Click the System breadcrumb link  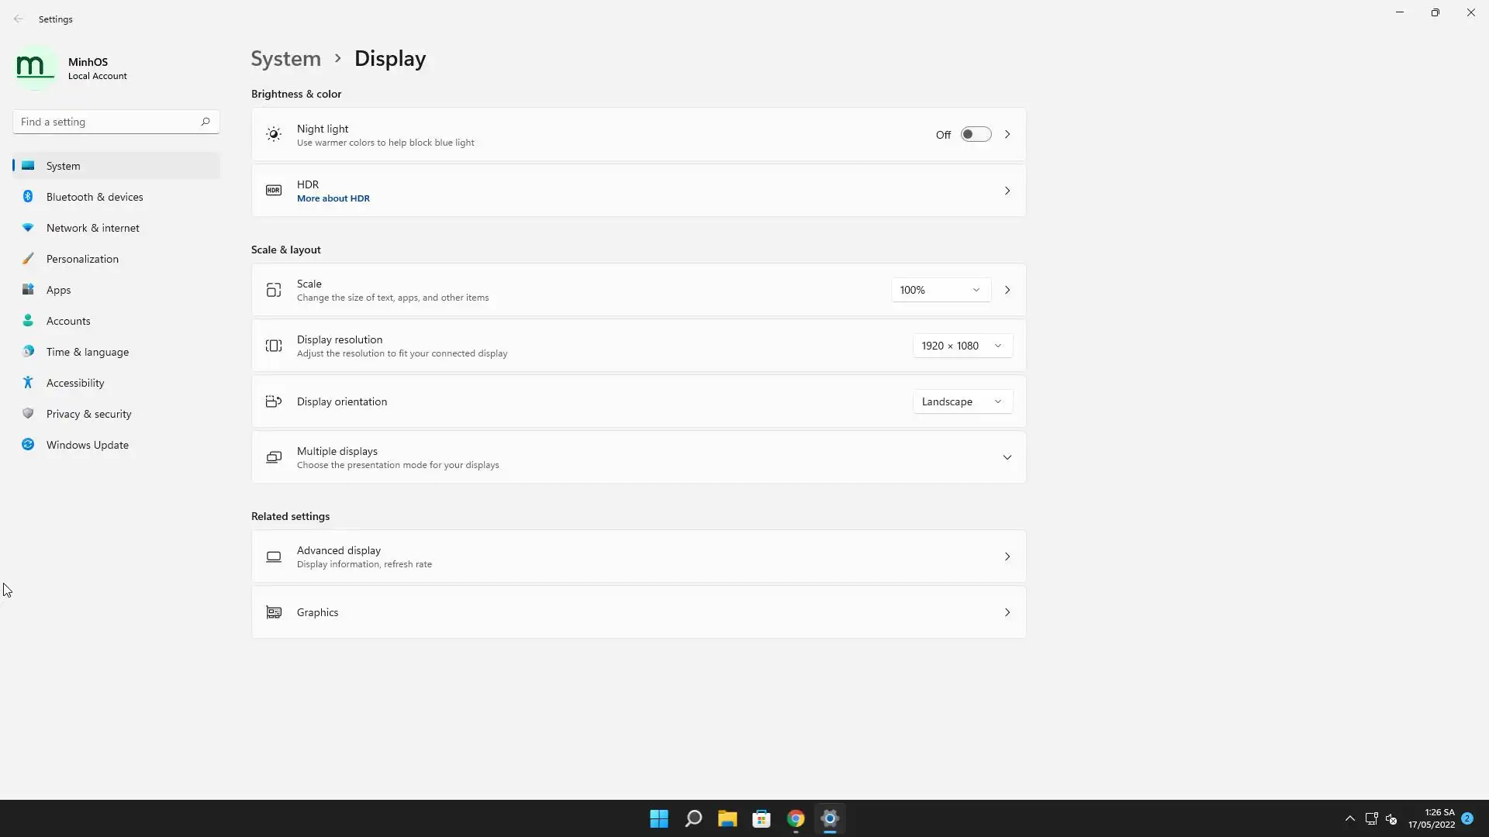(285, 59)
